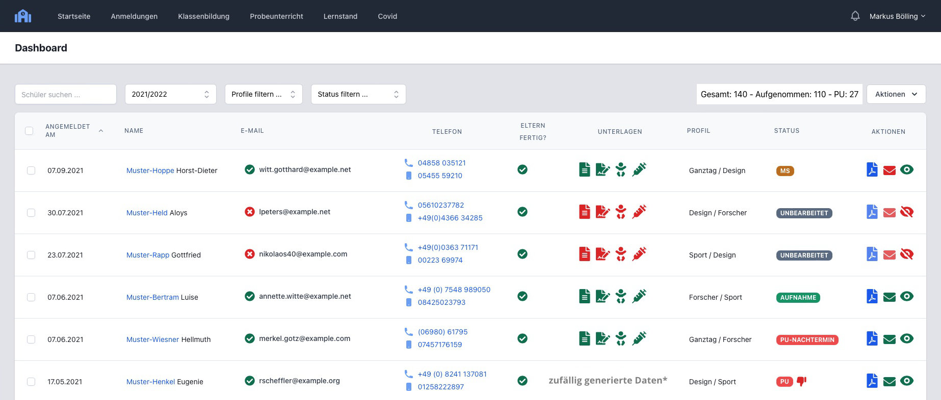941x400 pixels.
Task: Go to the Klassenbildung menu item
Action: 204,16
